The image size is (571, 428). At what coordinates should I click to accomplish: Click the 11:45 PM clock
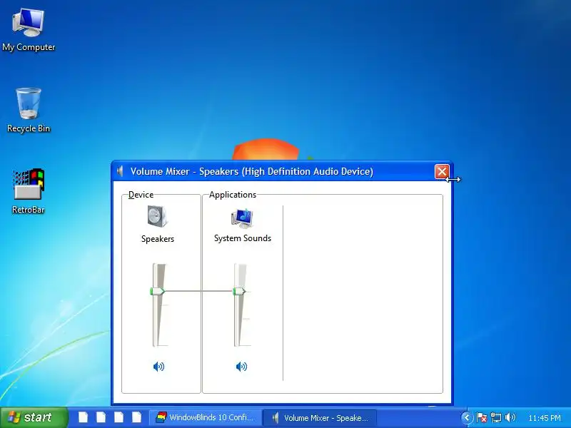[x=545, y=418]
